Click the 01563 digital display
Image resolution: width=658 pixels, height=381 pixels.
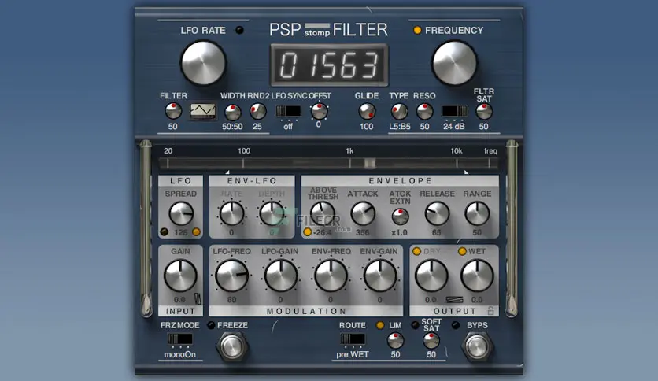coord(327,65)
